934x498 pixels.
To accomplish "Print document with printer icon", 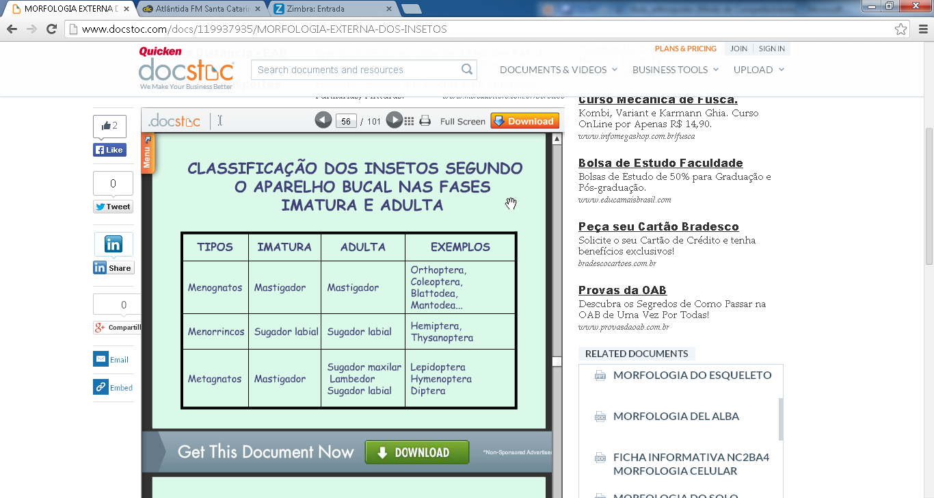I will (425, 121).
